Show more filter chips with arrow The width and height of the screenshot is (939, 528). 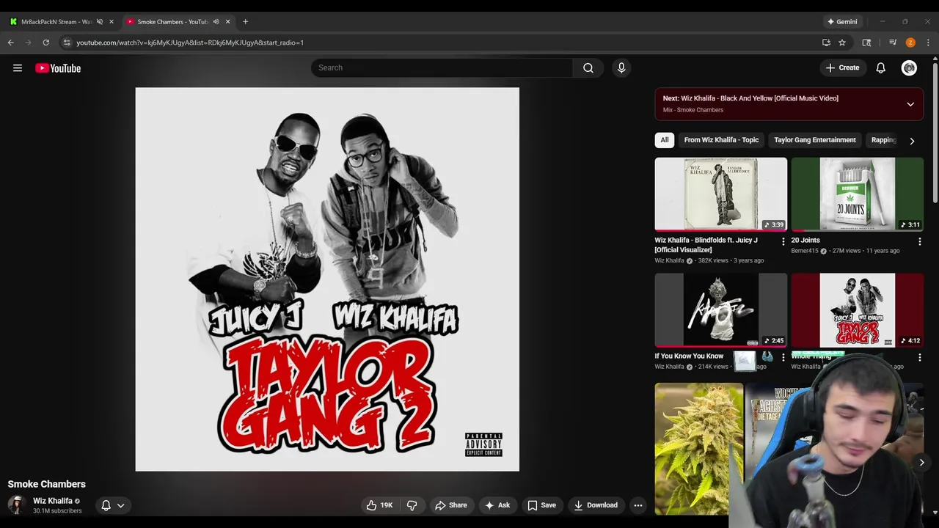click(x=912, y=141)
